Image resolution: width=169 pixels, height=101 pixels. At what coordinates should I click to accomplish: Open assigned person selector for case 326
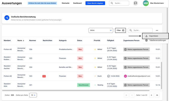[136, 49]
